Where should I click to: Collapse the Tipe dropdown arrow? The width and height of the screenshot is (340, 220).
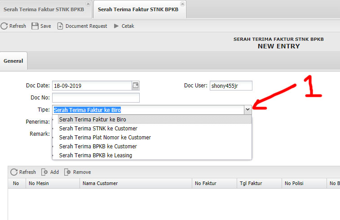pyautogui.click(x=247, y=109)
